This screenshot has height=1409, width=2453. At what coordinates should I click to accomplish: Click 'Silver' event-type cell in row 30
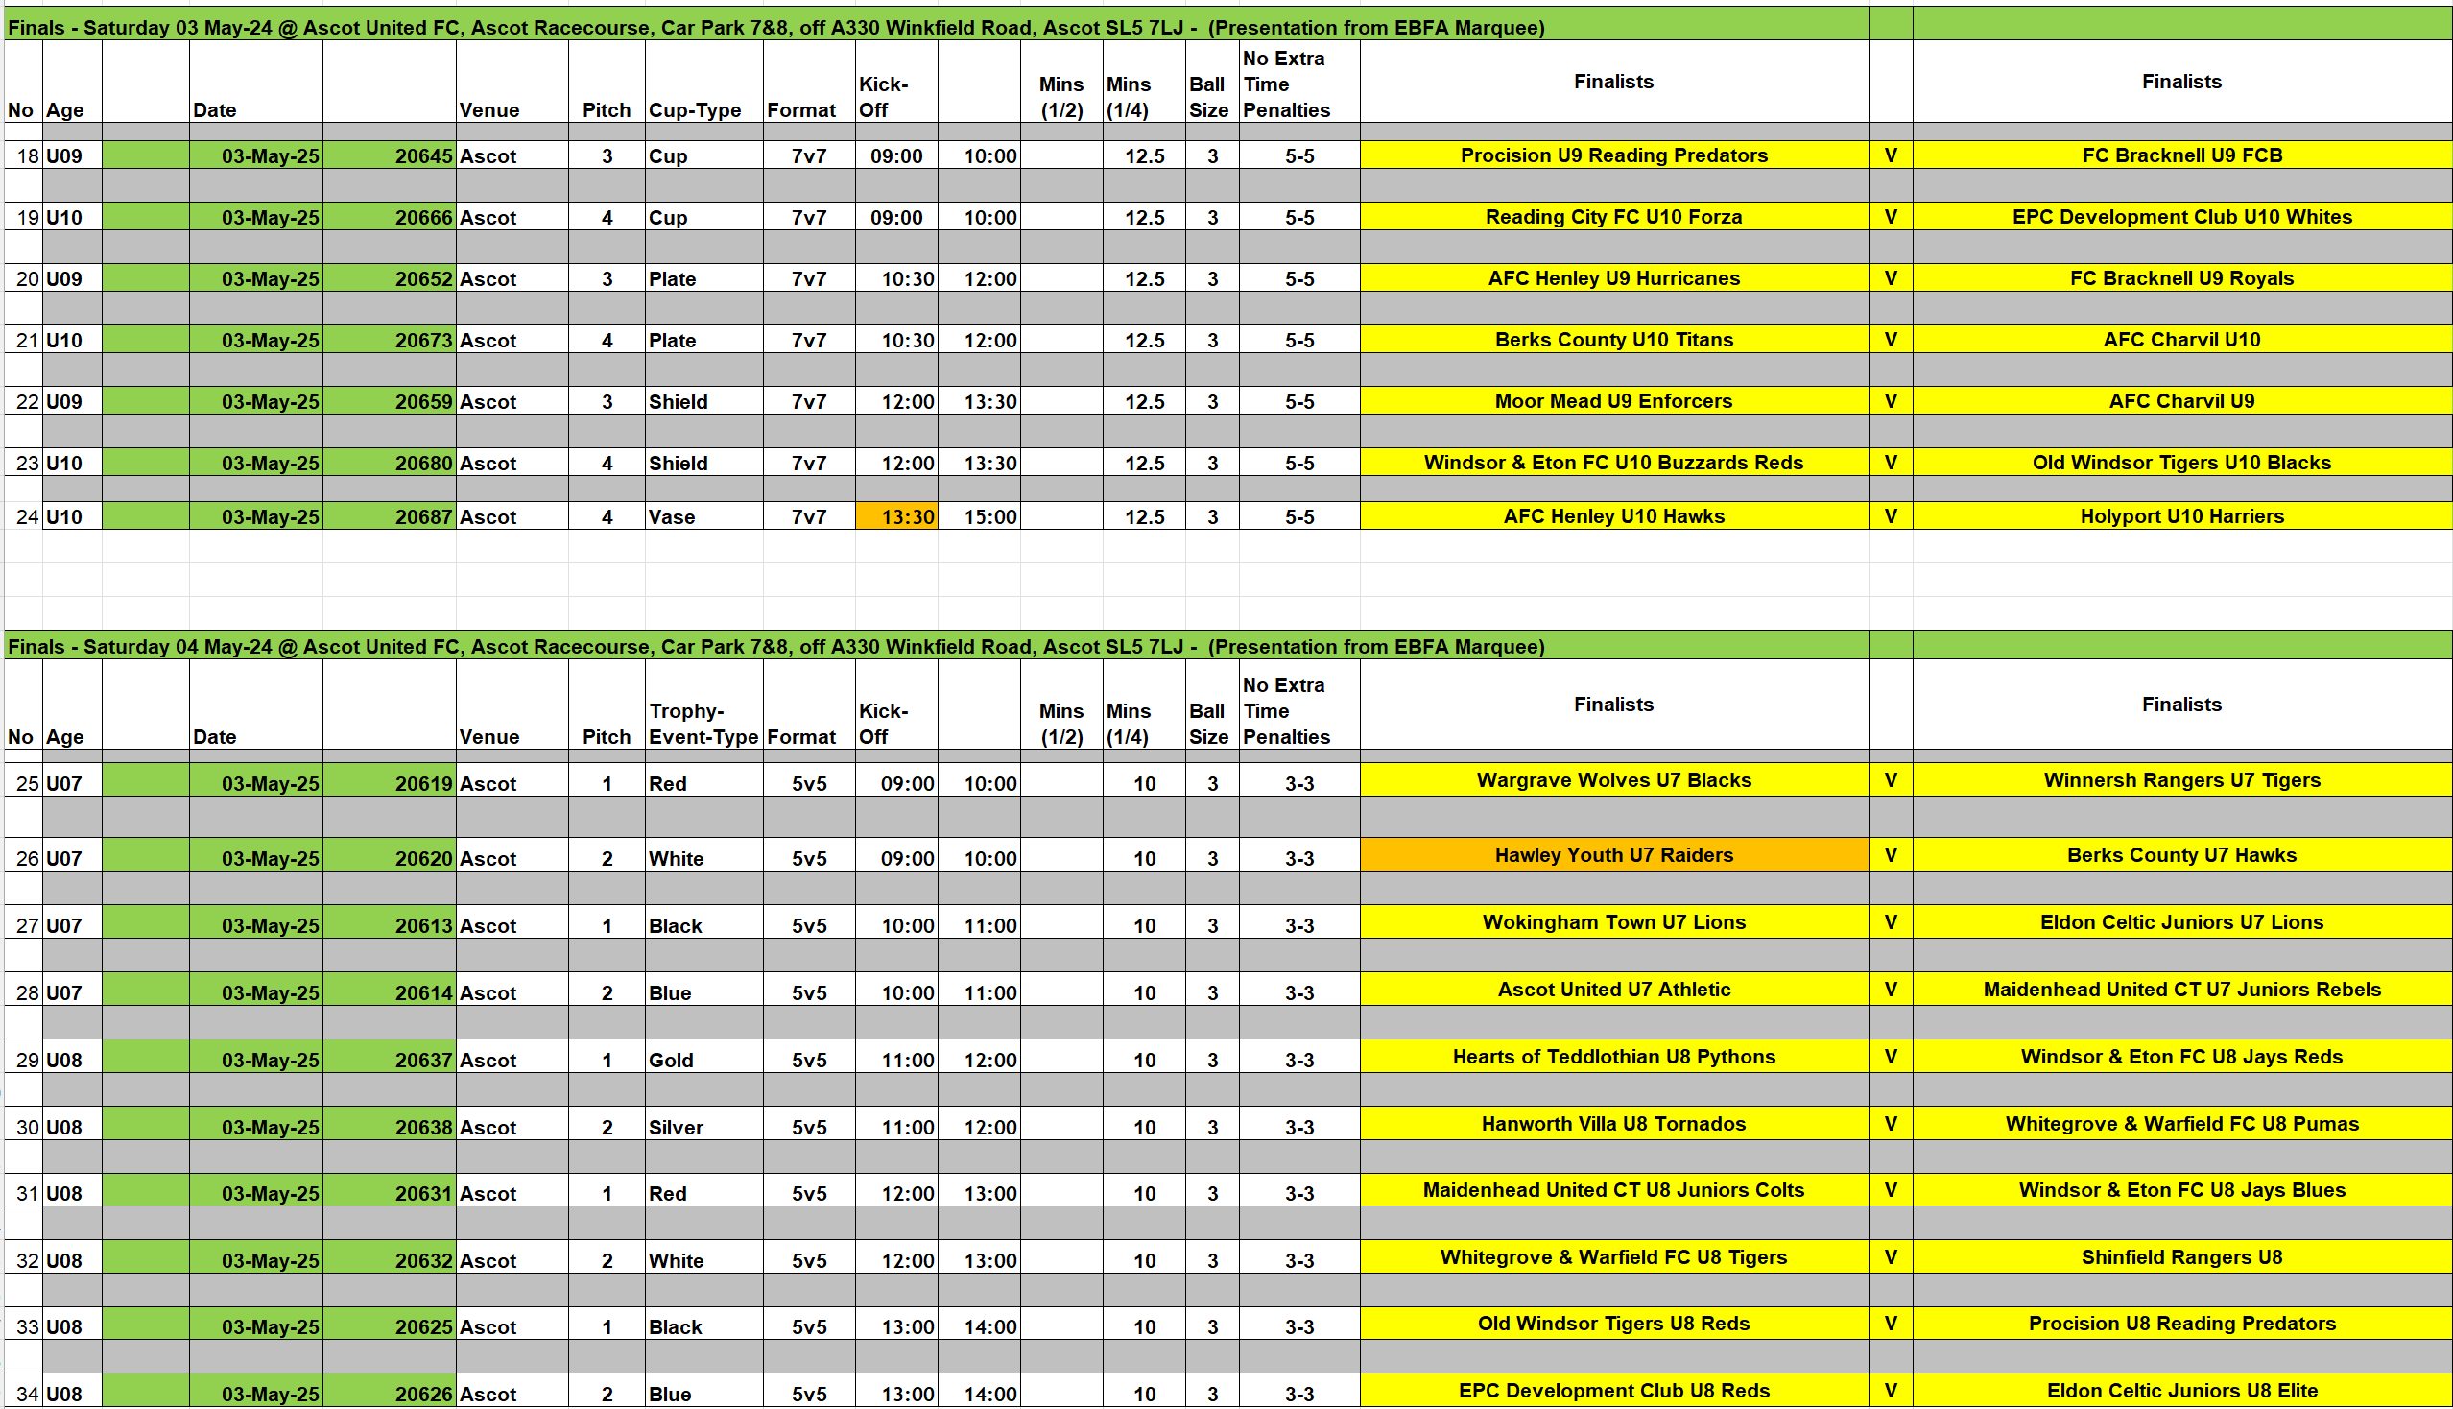(x=703, y=1126)
